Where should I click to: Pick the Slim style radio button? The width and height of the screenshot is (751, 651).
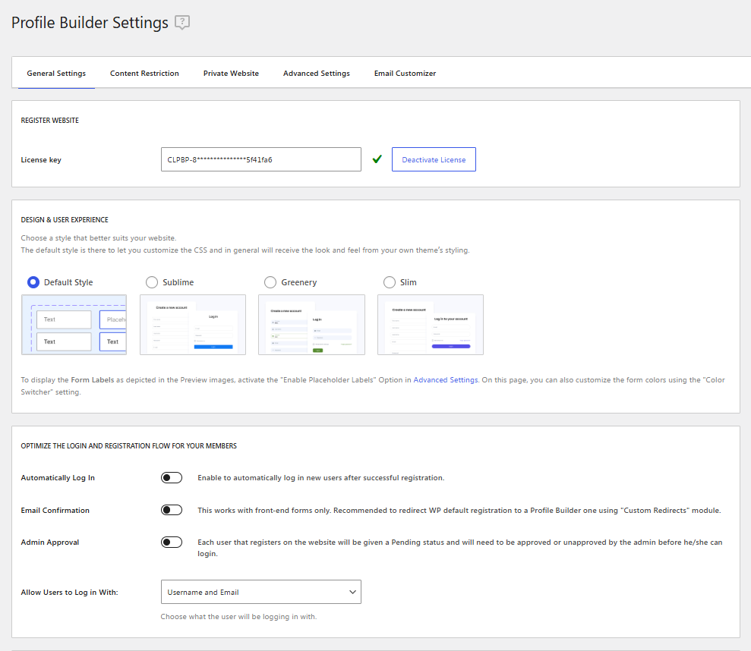pos(390,282)
